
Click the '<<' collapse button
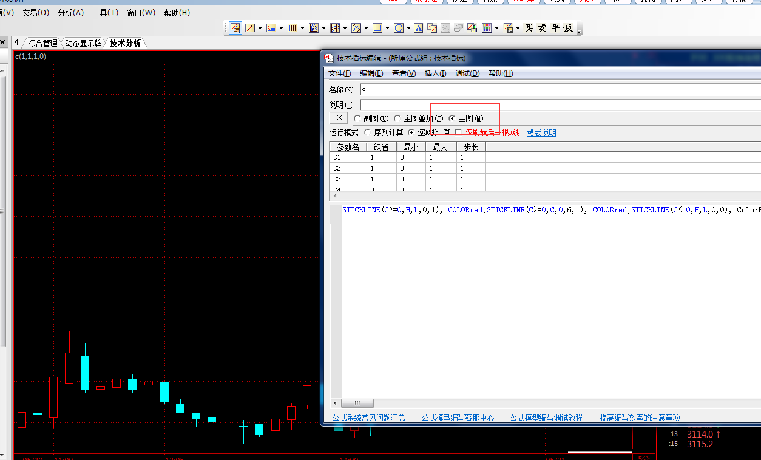point(338,118)
